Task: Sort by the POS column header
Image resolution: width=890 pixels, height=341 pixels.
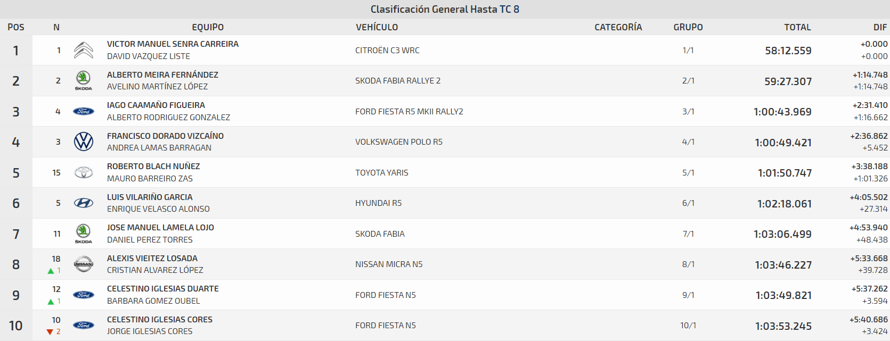Action: (x=16, y=27)
